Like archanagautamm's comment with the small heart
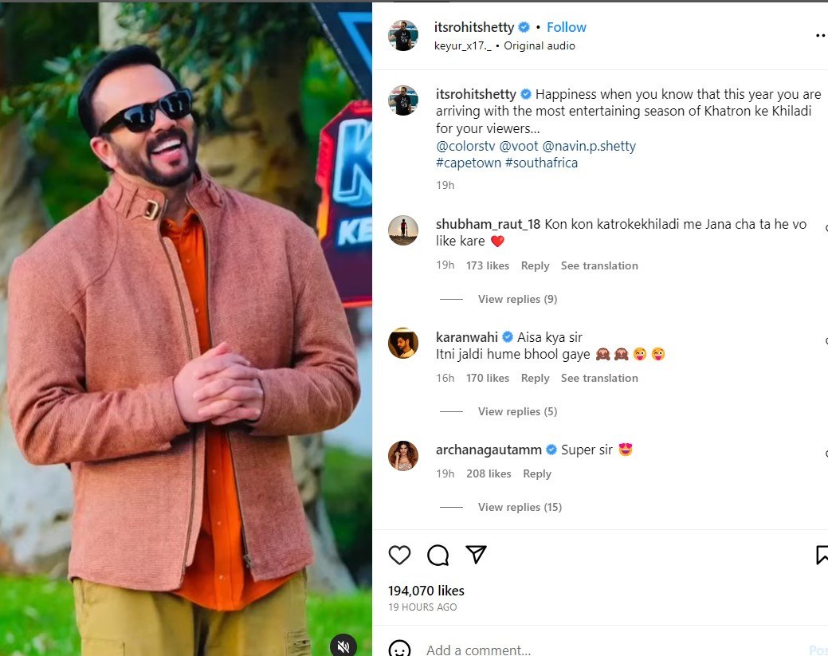 pos(825,453)
